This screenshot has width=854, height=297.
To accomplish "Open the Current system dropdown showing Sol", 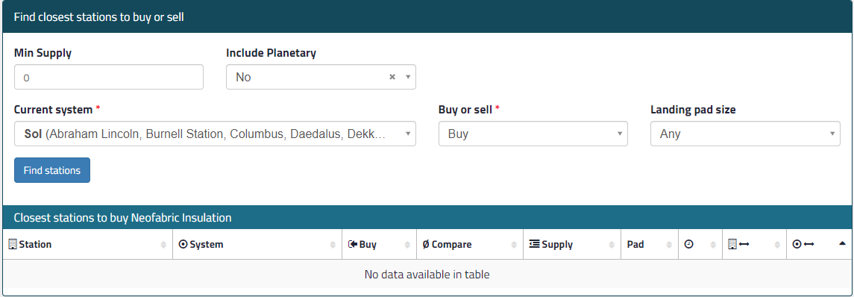I will tap(215, 134).
